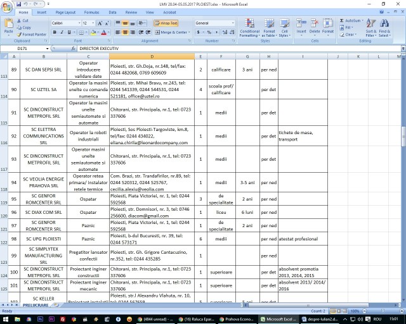Open Format as Table gallery

[269, 28]
